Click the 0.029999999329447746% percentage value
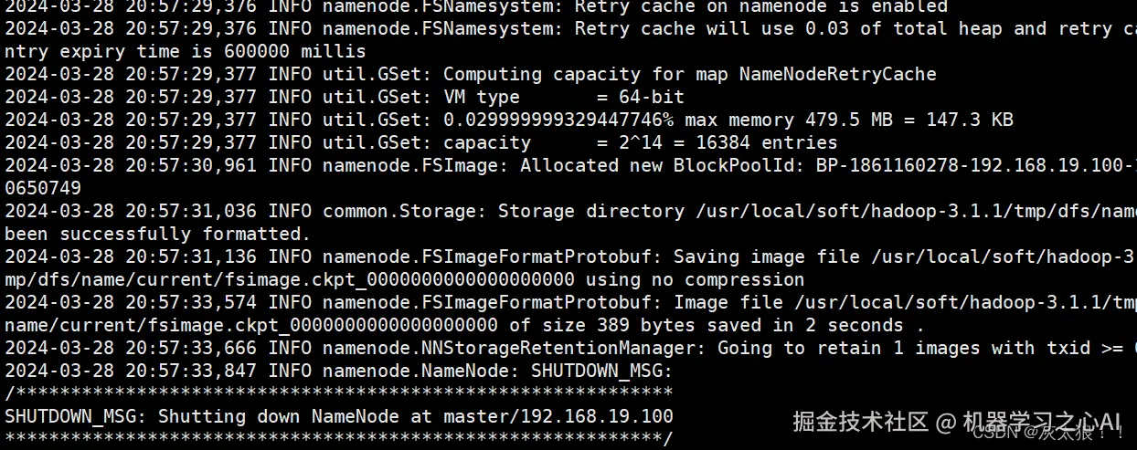The image size is (1137, 450). [558, 120]
